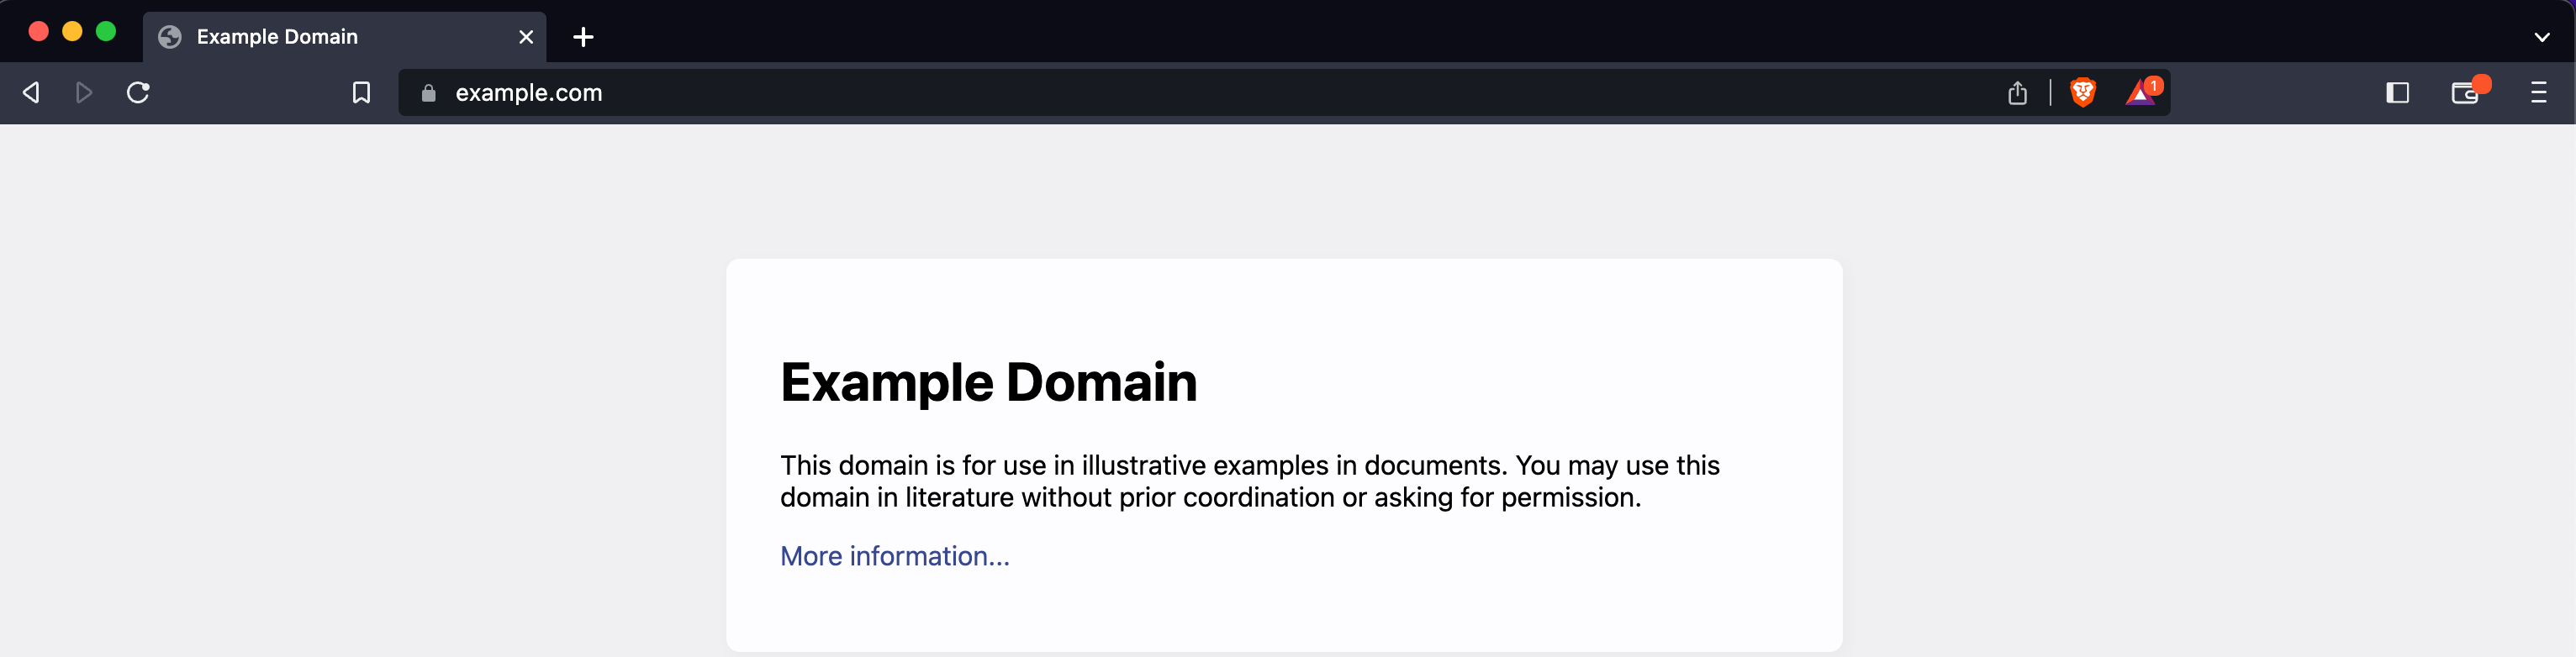Open Brave Rewards from the toolbar
This screenshot has height=657, width=2576.
point(2140,95)
